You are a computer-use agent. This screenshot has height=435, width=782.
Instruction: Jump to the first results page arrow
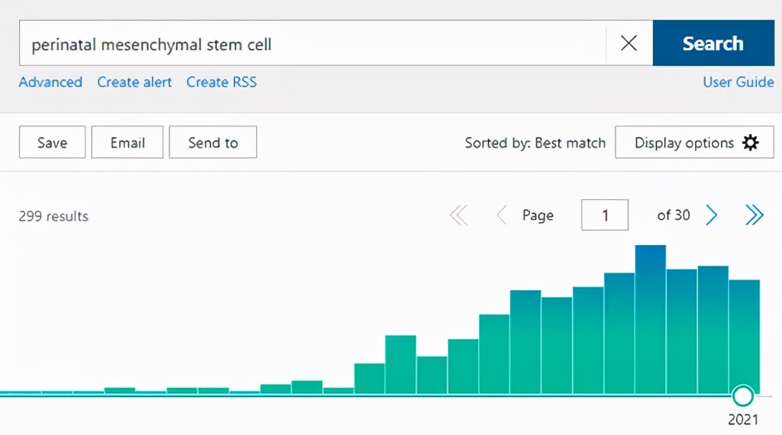click(459, 215)
